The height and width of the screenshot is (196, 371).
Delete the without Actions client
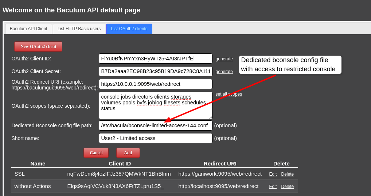coord(287,186)
